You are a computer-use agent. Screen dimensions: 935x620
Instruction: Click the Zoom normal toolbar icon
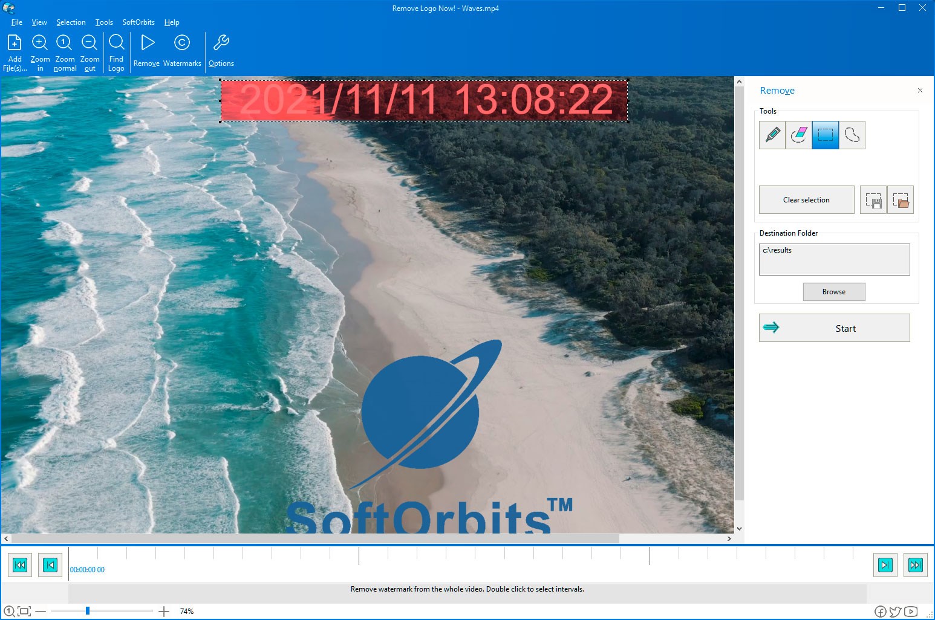coord(64,43)
